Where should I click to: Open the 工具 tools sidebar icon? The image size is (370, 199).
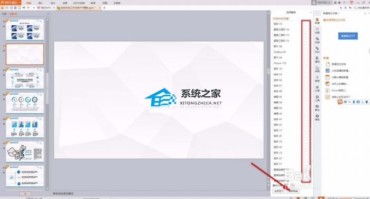(317, 98)
